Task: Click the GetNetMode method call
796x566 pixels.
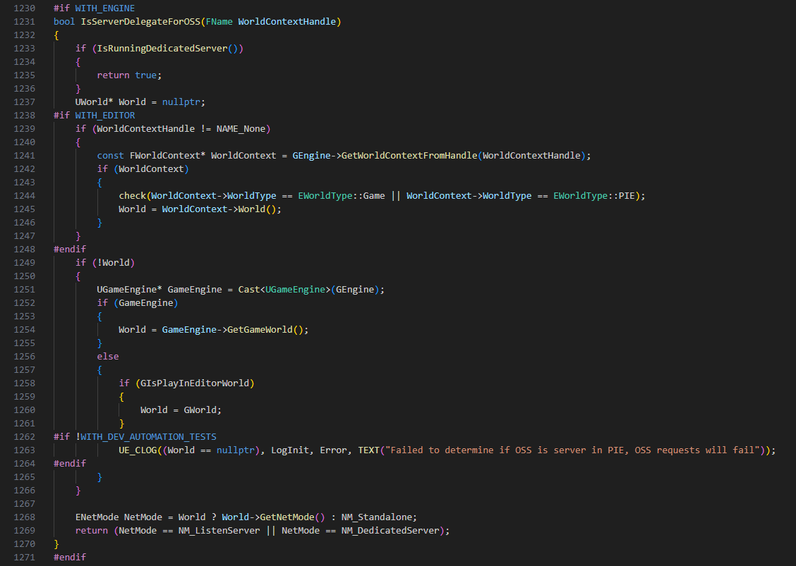Action: (x=287, y=517)
